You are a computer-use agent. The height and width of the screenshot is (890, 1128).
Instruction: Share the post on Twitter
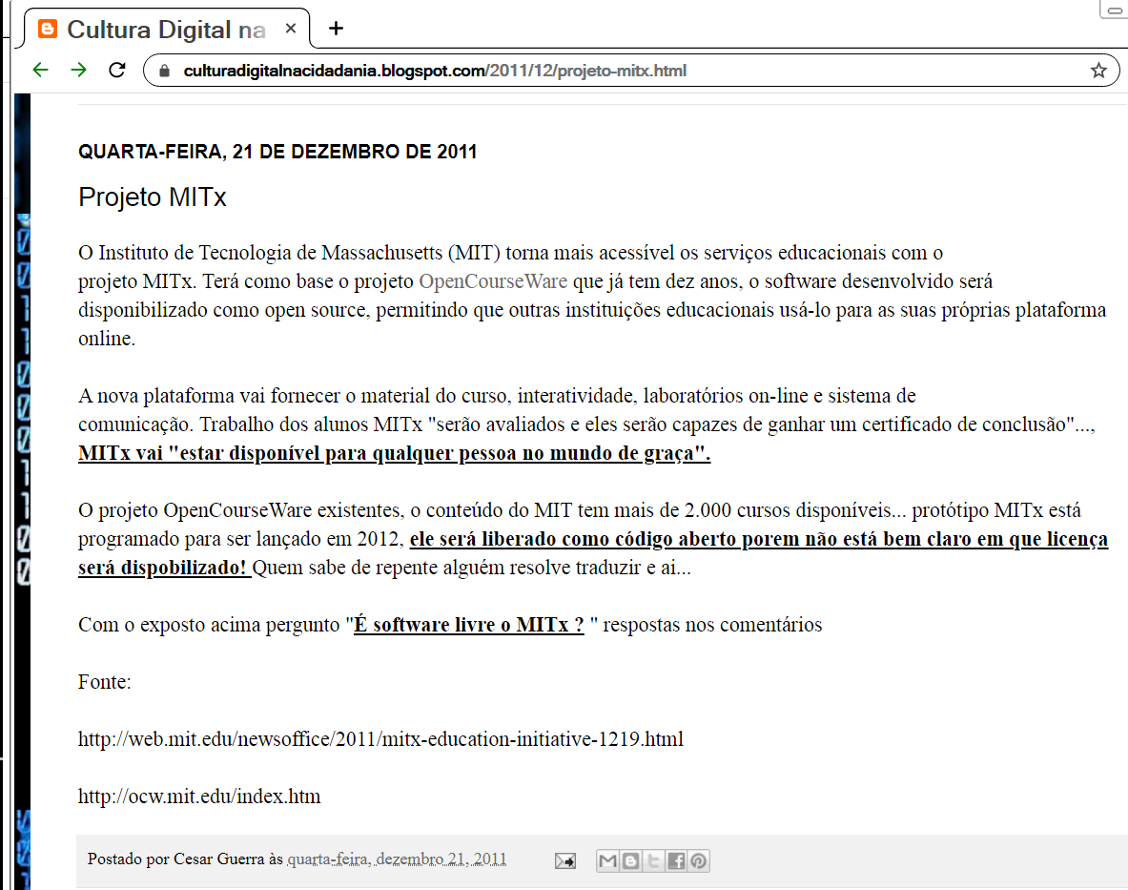pos(653,860)
